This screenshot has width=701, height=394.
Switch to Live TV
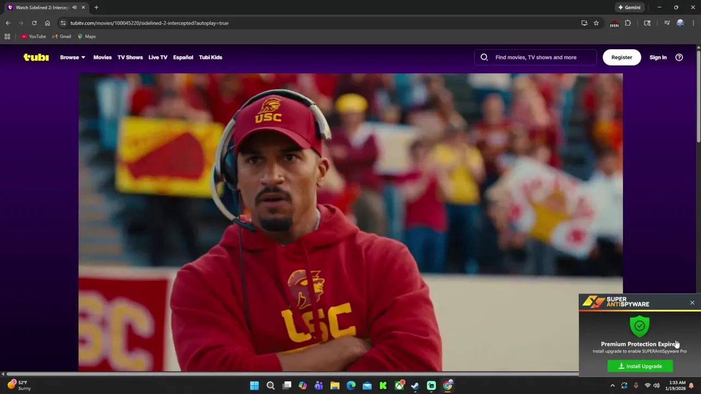tap(158, 57)
